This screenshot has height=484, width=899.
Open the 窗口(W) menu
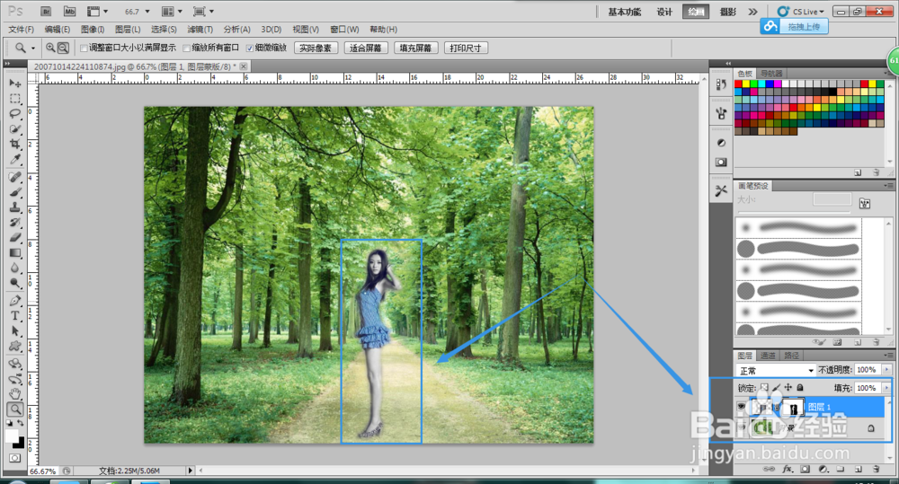[344, 30]
